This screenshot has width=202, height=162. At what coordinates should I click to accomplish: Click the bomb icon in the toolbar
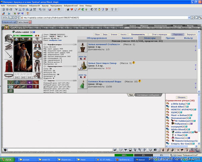tap(68, 9)
